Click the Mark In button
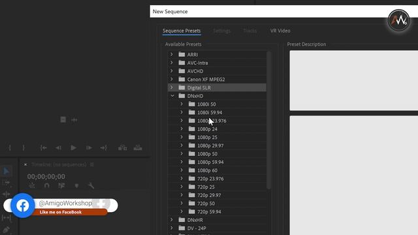The image size is (418, 235). tap(10, 148)
